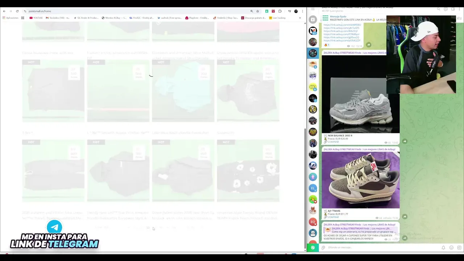Screen dimensions: 464x261
Task: Open the Telegram channel three-dot menu
Action: (460, 9)
